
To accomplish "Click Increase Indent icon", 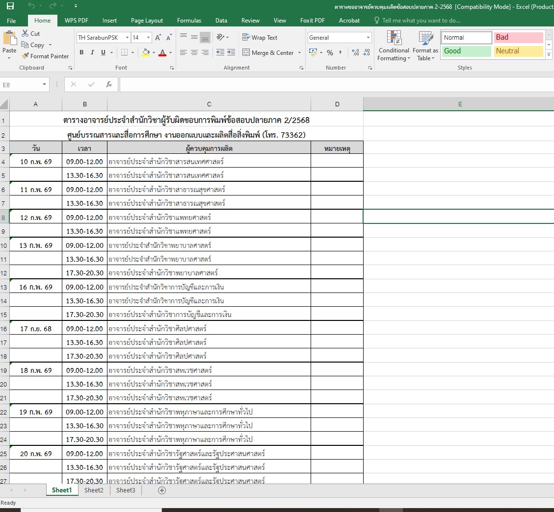I will 231,52.
